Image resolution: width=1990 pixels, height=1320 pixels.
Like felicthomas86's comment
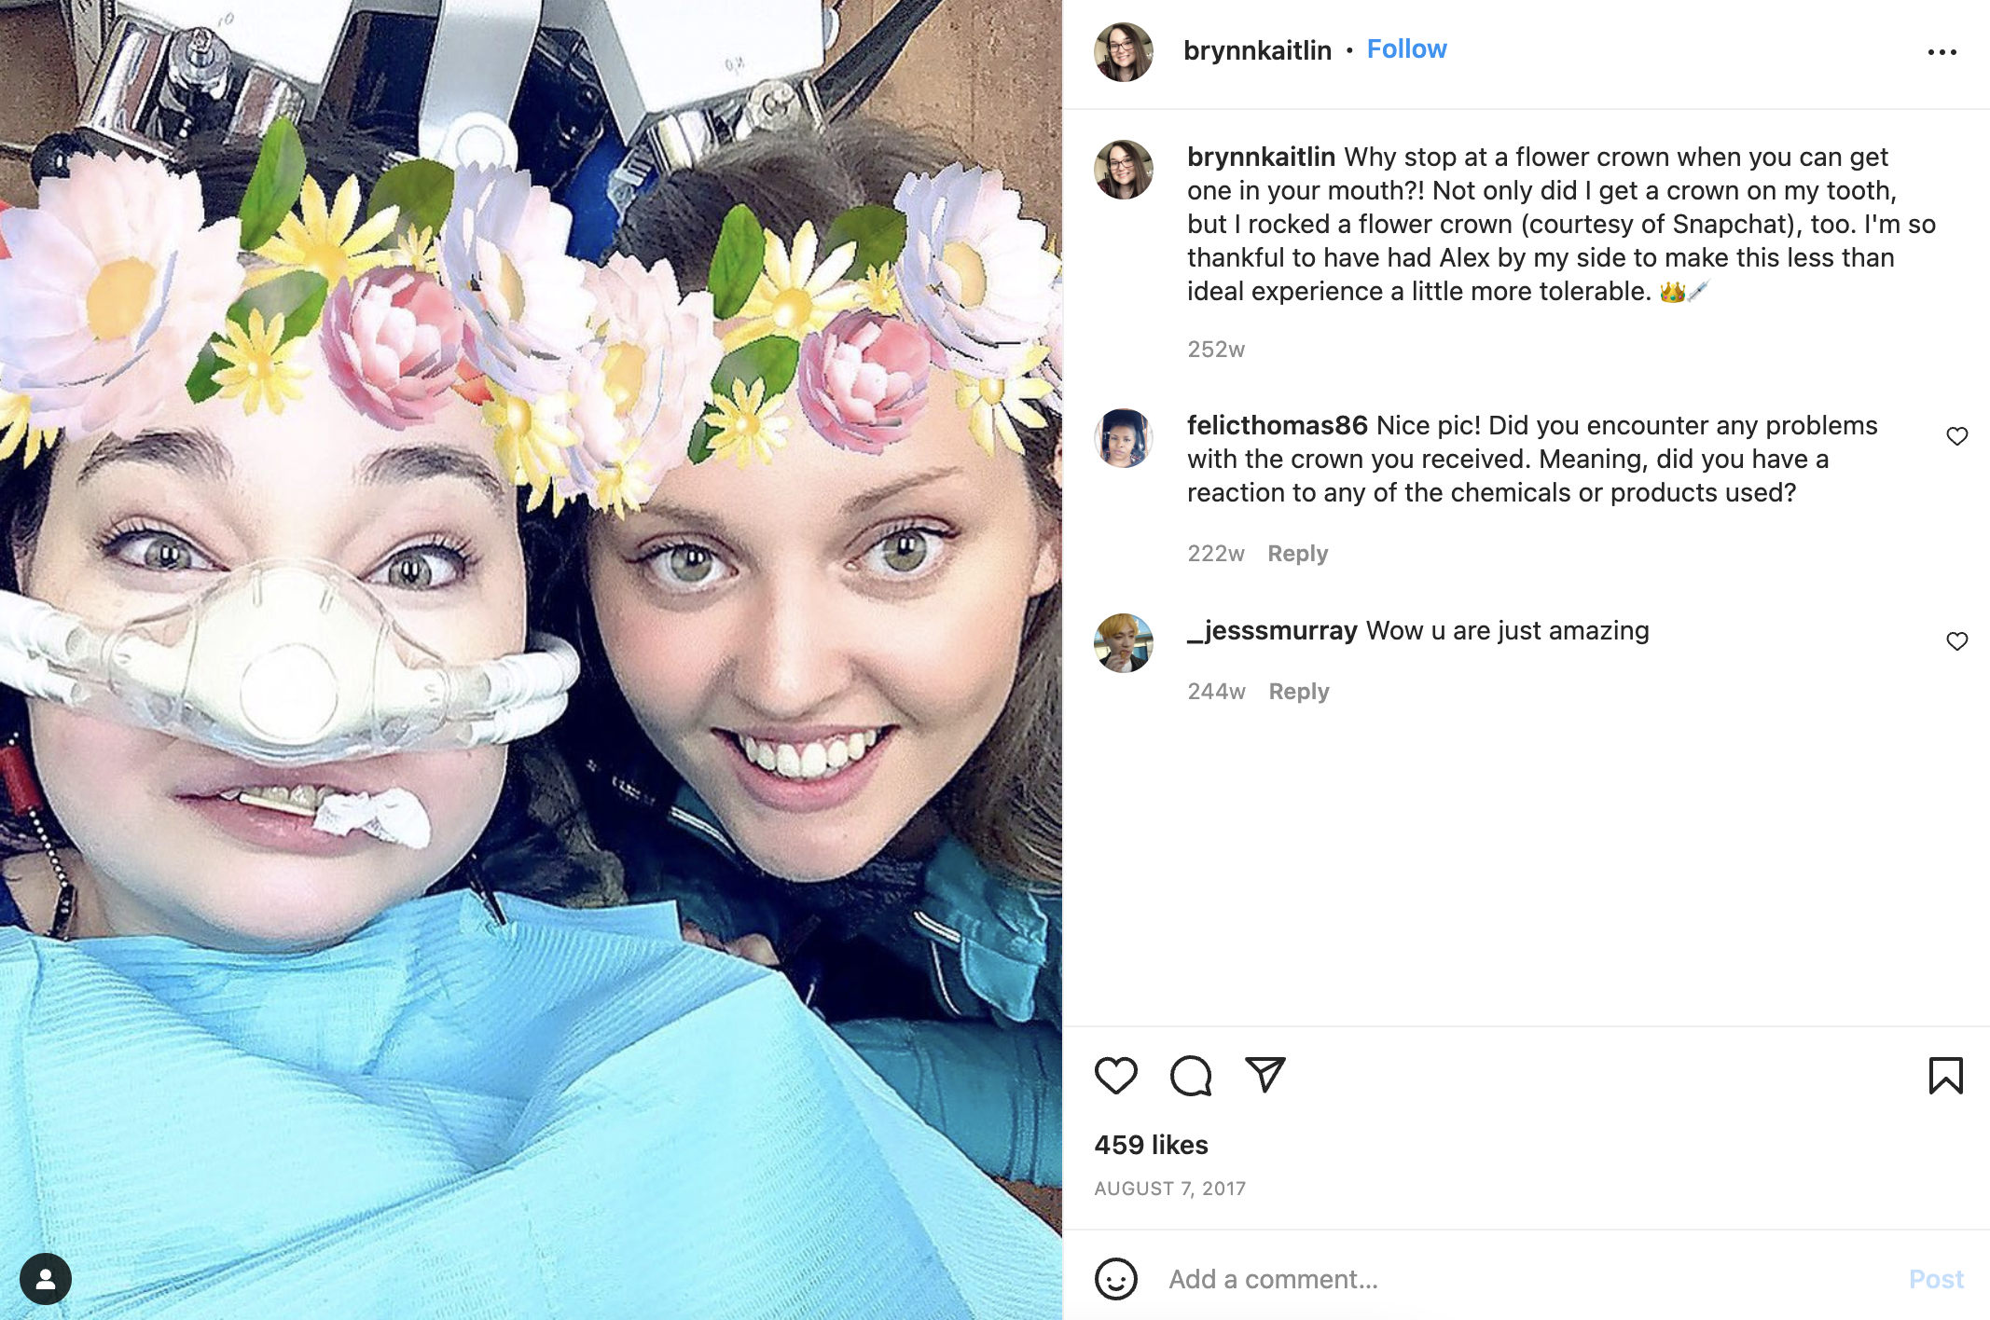(x=1956, y=436)
